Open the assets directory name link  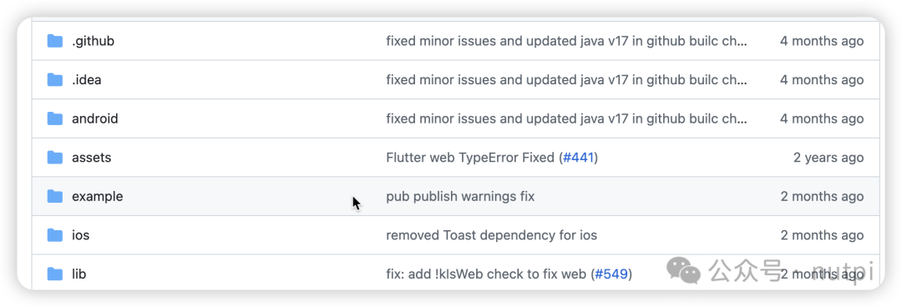tap(92, 158)
